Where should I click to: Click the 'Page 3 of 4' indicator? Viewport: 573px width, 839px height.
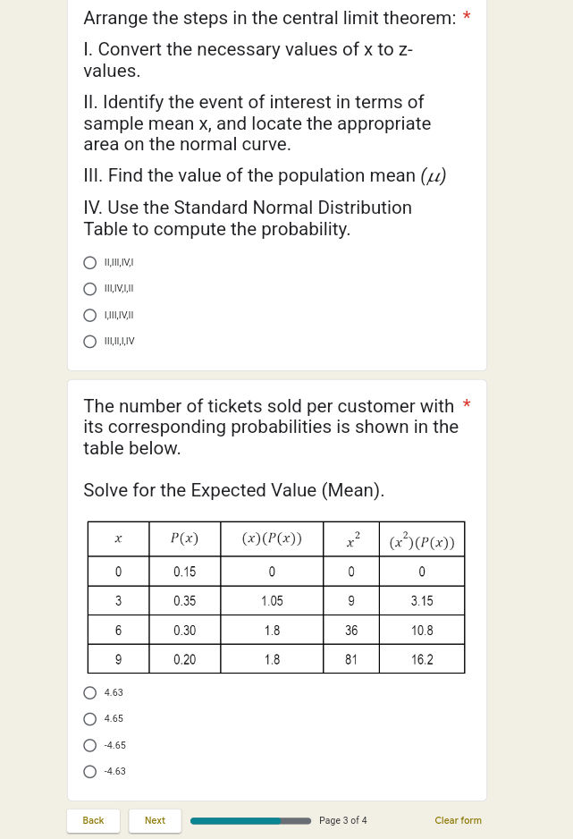[x=342, y=820]
